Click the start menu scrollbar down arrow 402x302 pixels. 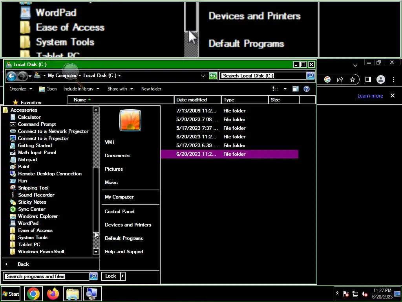pos(96,252)
